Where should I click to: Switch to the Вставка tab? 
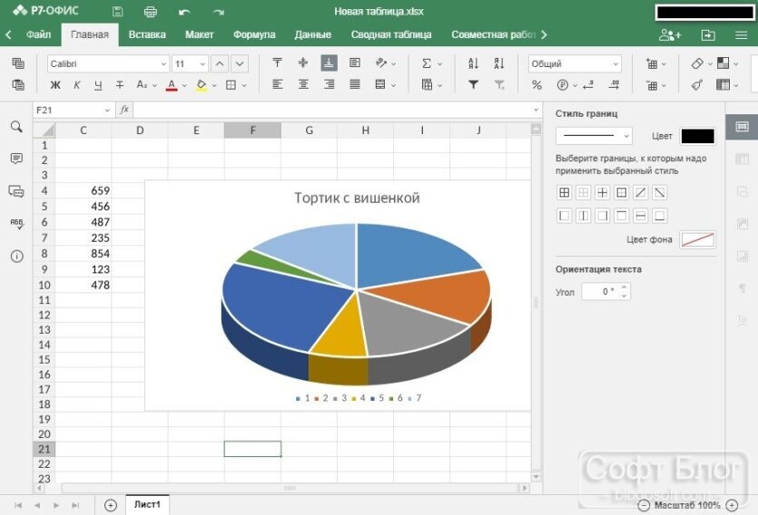pos(147,34)
